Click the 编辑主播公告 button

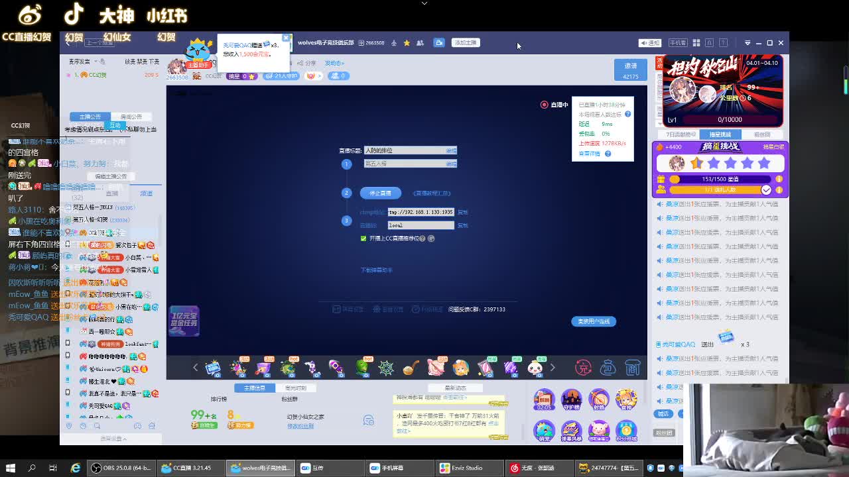pyautogui.click(x=111, y=176)
